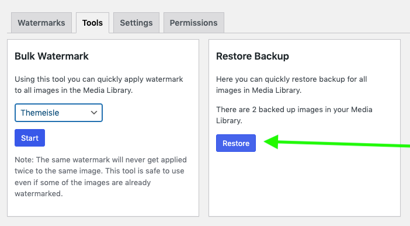Go to the Permissions tab
Image resolution: width=410 pixels, height=226 pixels.
(x=193, y=23)
